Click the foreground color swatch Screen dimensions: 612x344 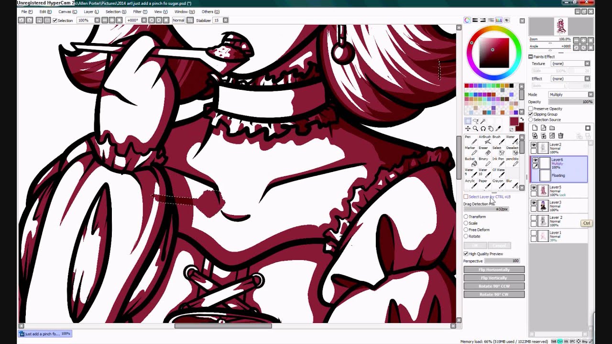point(514,121)
